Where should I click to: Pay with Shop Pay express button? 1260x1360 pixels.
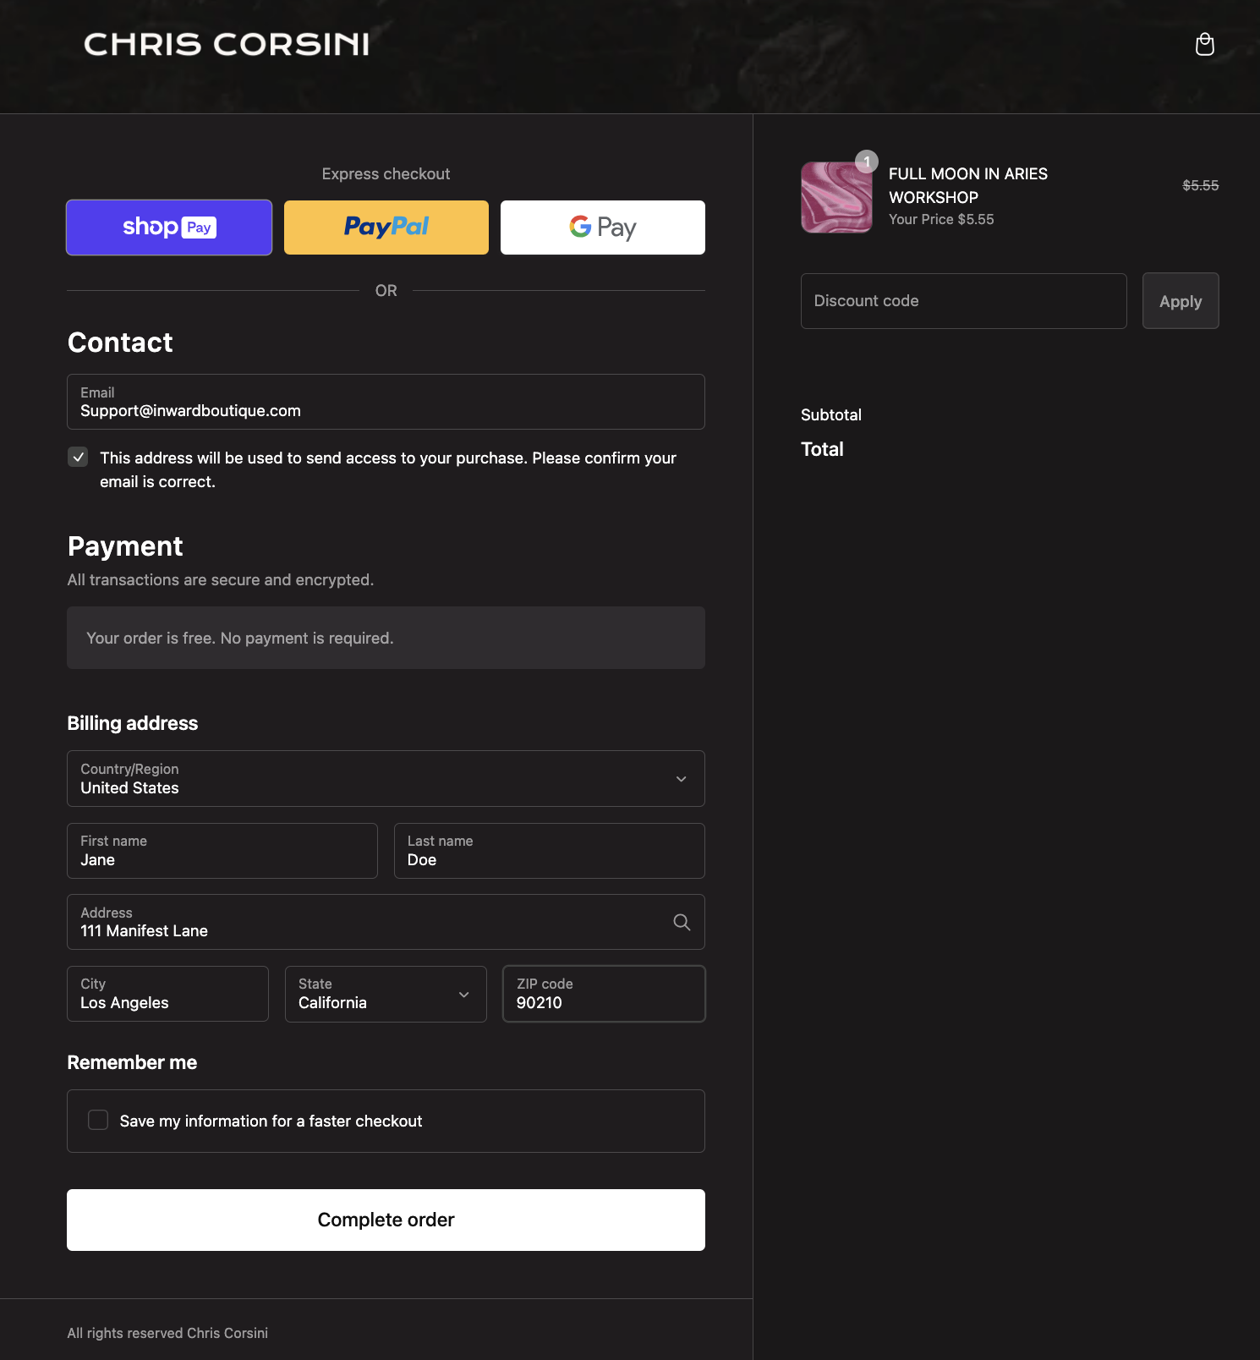[169, 228]
